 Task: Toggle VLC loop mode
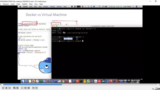pos(25,88)
